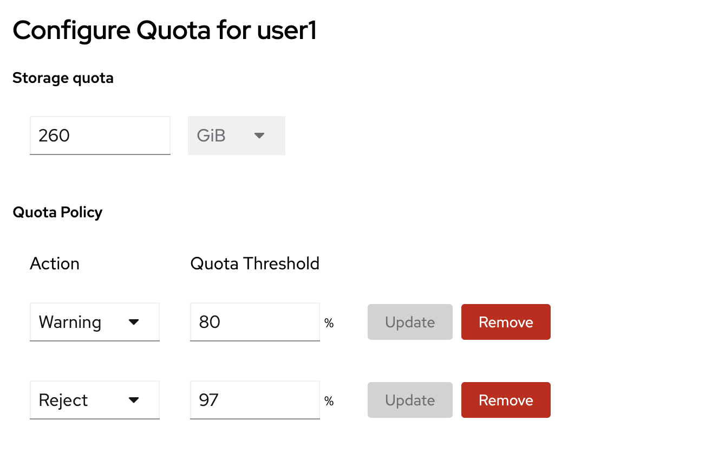Expand the Reject action dropdown

pos(94,400)
